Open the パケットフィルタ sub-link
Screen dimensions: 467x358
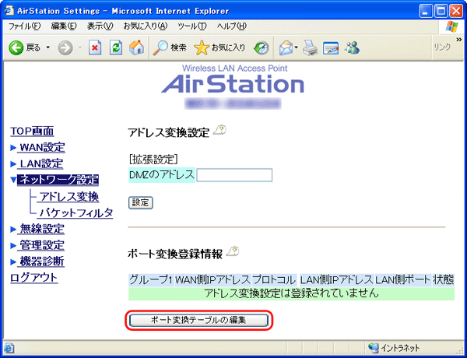[76, 213]
